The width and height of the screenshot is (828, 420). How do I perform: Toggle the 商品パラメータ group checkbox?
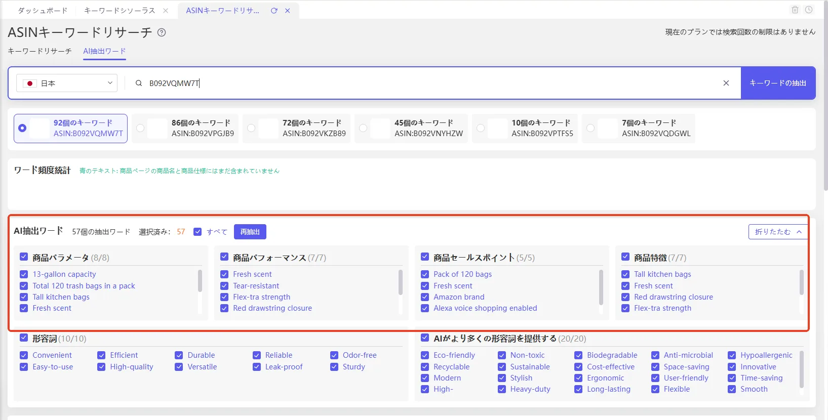click(x=24, y=257)
